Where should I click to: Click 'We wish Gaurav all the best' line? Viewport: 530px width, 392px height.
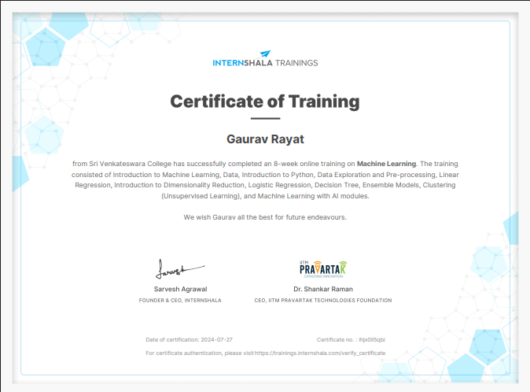265,217
